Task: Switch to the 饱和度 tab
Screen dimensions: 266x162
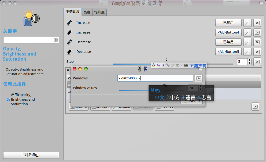Action: click(x=99, y=12)
